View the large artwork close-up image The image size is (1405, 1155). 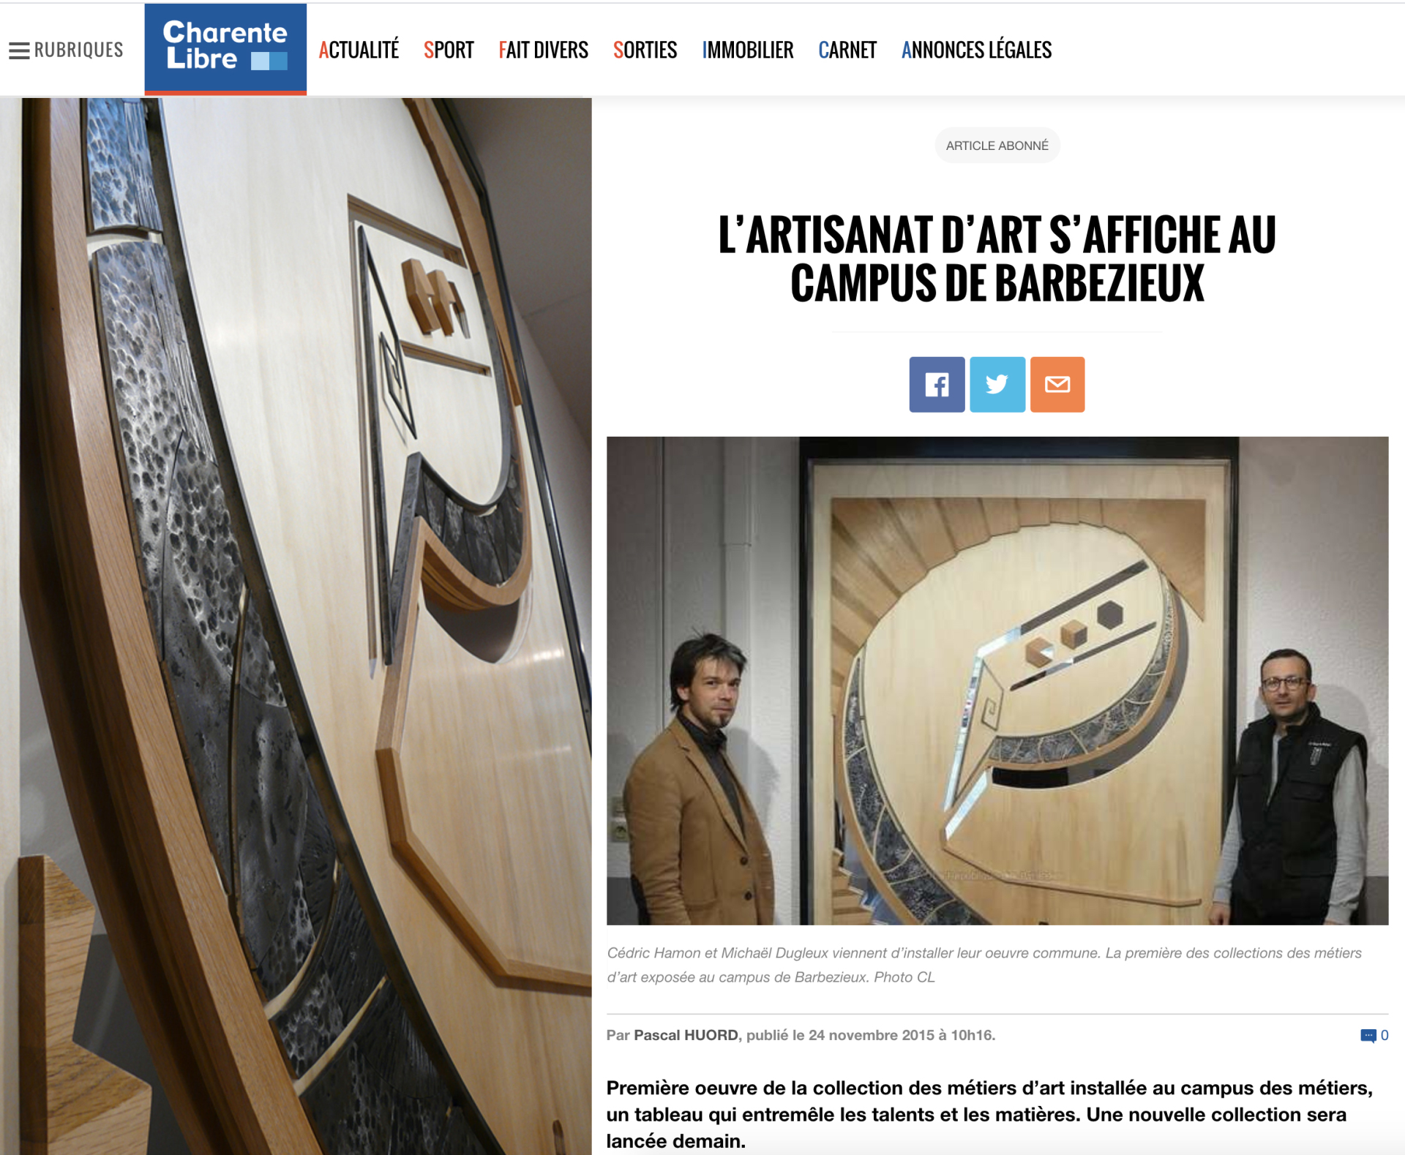coord(296,626)
